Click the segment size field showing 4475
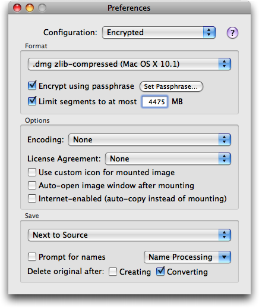This screenshot has width=259, height=308. coord(155,102)
